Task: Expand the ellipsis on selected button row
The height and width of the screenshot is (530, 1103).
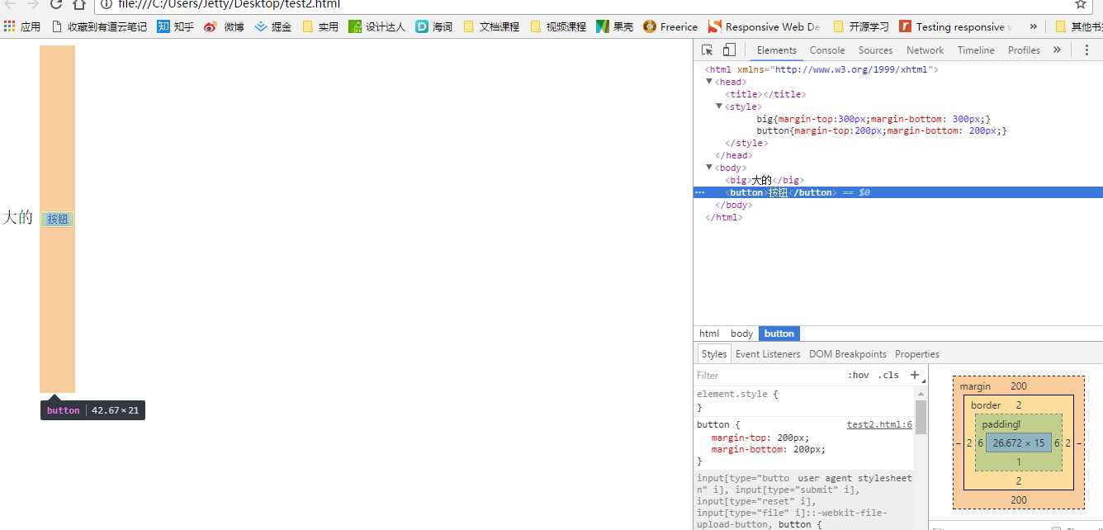Action: tap(700, 192)
